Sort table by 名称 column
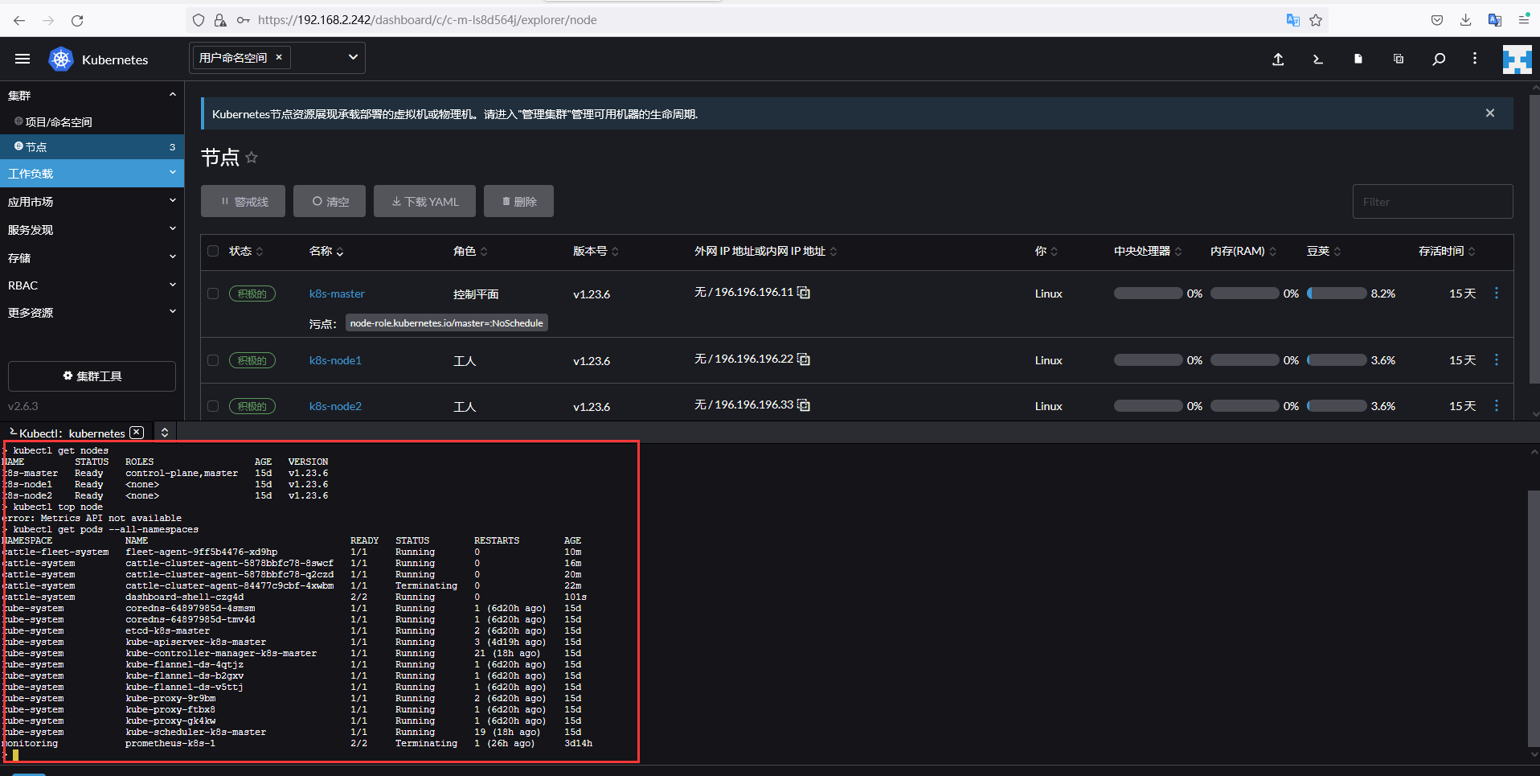 pyautogui.click(x=326, y=251)
